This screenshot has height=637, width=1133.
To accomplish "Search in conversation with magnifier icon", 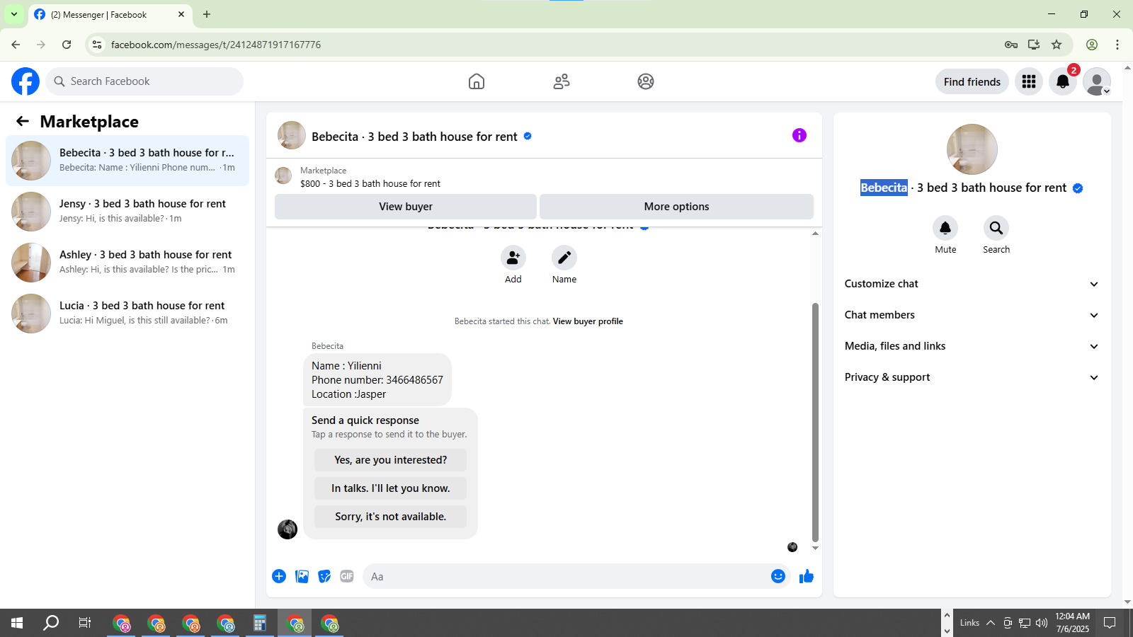I will [996, 228].
